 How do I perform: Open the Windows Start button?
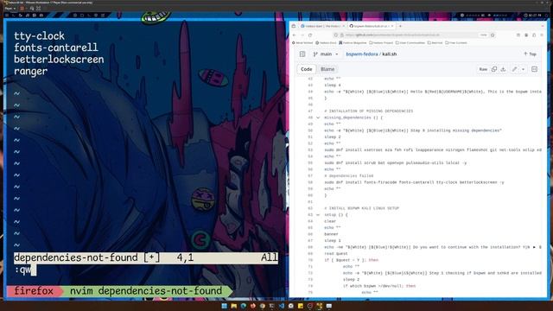pos(225,306)
